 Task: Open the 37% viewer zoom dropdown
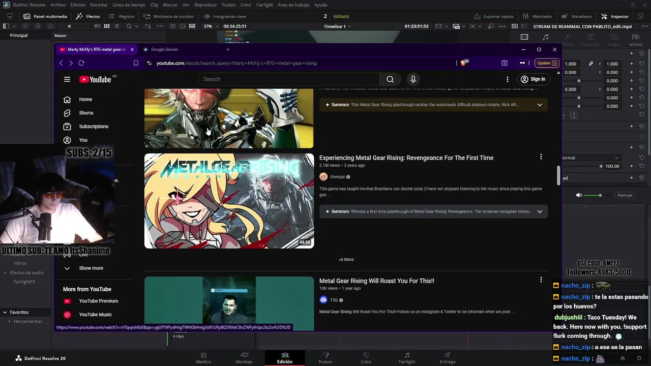210,26
